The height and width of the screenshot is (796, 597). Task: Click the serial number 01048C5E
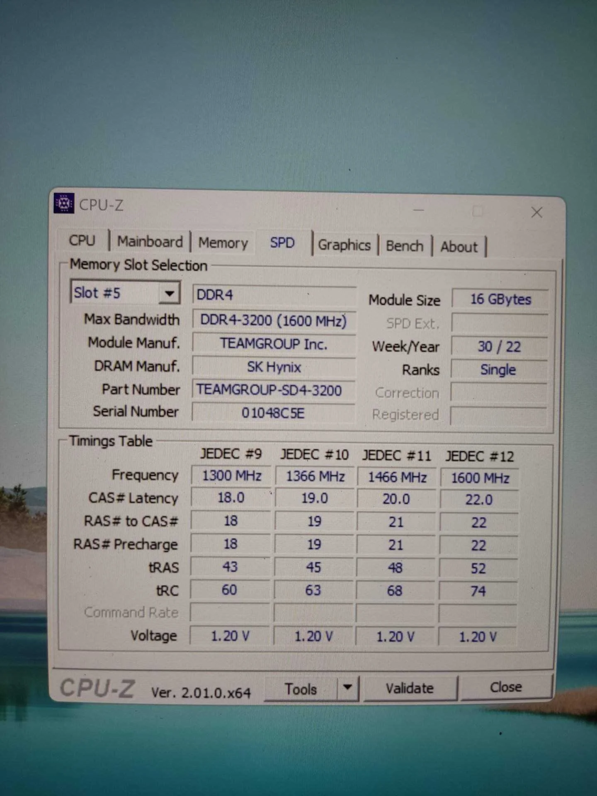click(274, 413)
